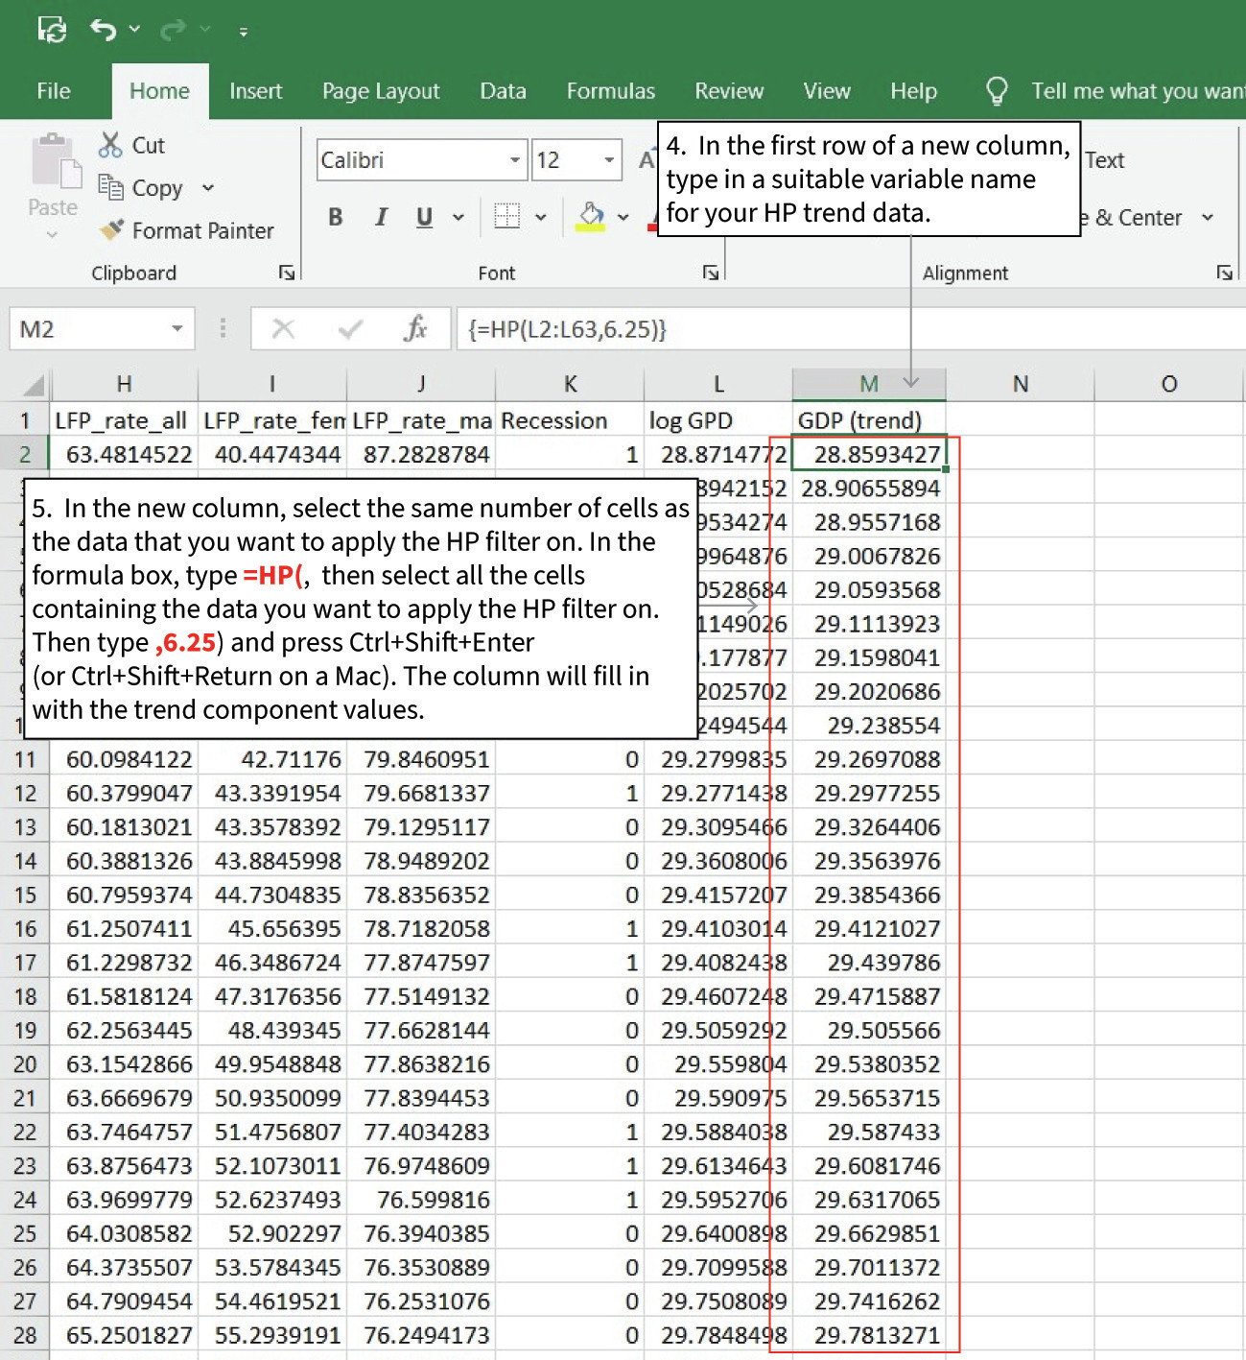The height and width of the screenshot is (1360, 1246).
Task: Expand the Merge & Center dropdown
Action: 1209,217
